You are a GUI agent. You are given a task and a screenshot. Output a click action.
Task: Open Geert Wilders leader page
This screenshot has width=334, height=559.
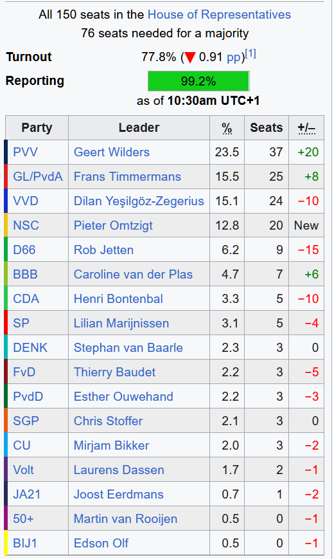point(112,152)
